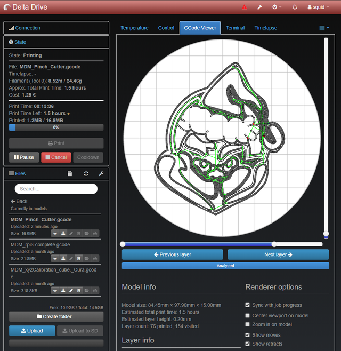The width and height of the screenshot is (341, 351).
Task: Load MDM_rpi3-complete.gcode with folder icon
Action: (87, 259)
